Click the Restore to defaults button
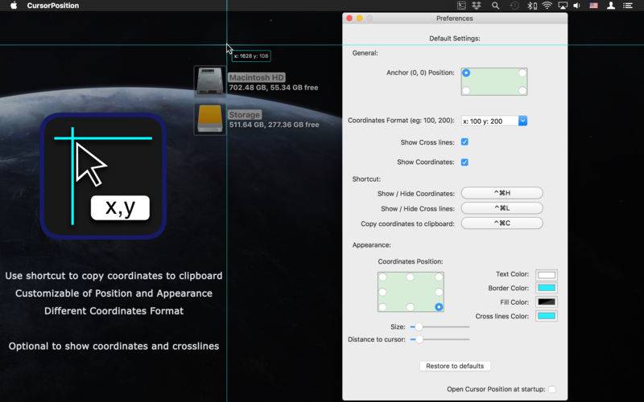The image size is (644, 402). pos(455,366)
